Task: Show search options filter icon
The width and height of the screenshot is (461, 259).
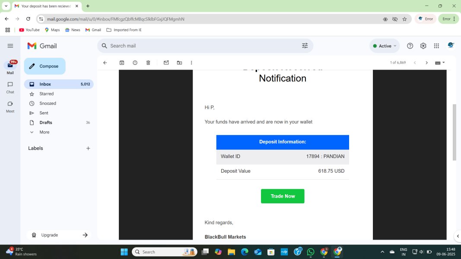Action: (305, 45)
